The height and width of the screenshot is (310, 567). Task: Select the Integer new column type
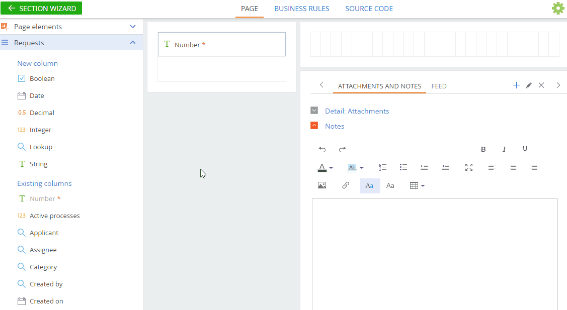tap(35, 130)
